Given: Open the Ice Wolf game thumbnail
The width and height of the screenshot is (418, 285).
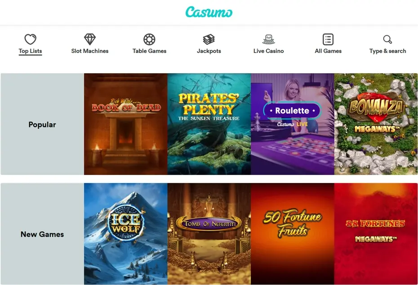Looking at the screenshot, I should point(125,234).
